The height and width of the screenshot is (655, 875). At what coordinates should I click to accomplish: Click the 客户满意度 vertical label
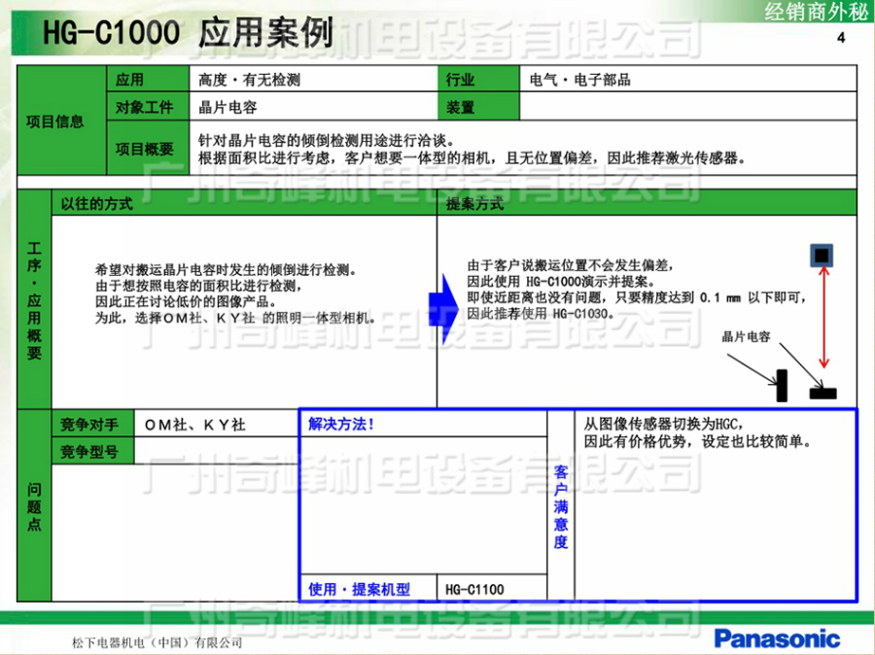click(561, 505)
